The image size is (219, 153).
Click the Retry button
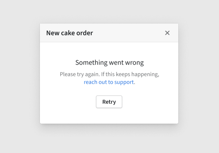[109, 102]
